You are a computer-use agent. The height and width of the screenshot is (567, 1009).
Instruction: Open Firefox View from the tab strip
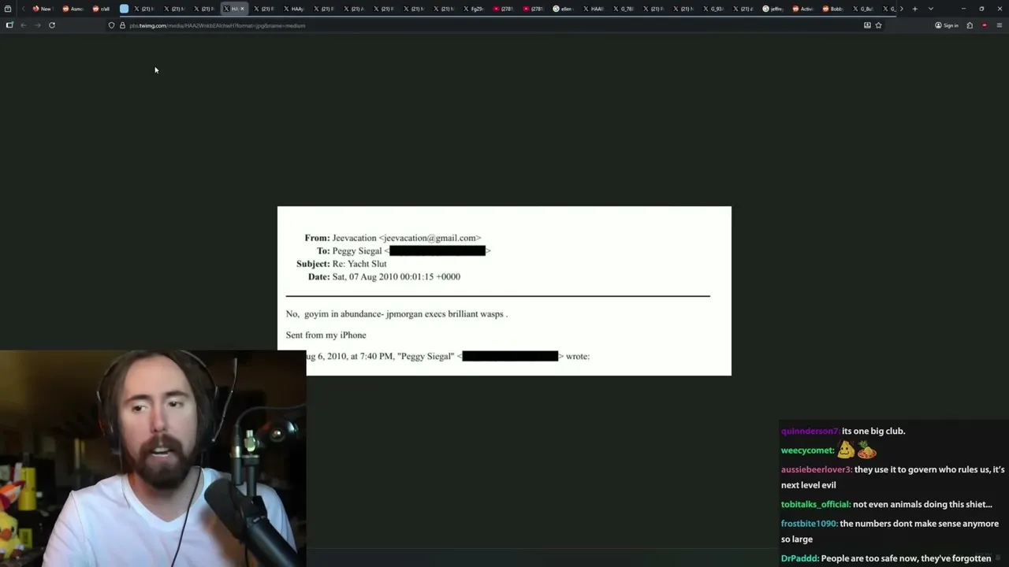coord(9,9)
